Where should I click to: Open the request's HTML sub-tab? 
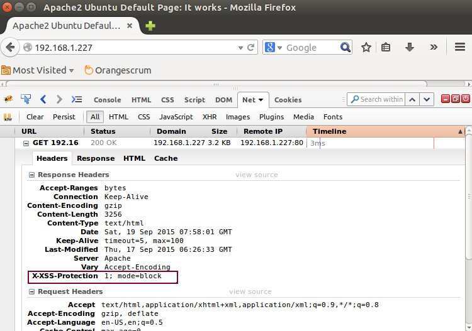coord(134,158)
